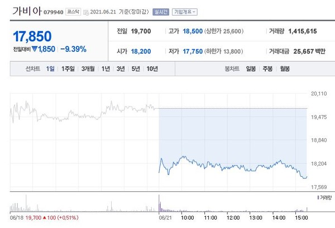Open the 기업개요 dropdown
Screen dimensions: 335x228
point(184,11)
